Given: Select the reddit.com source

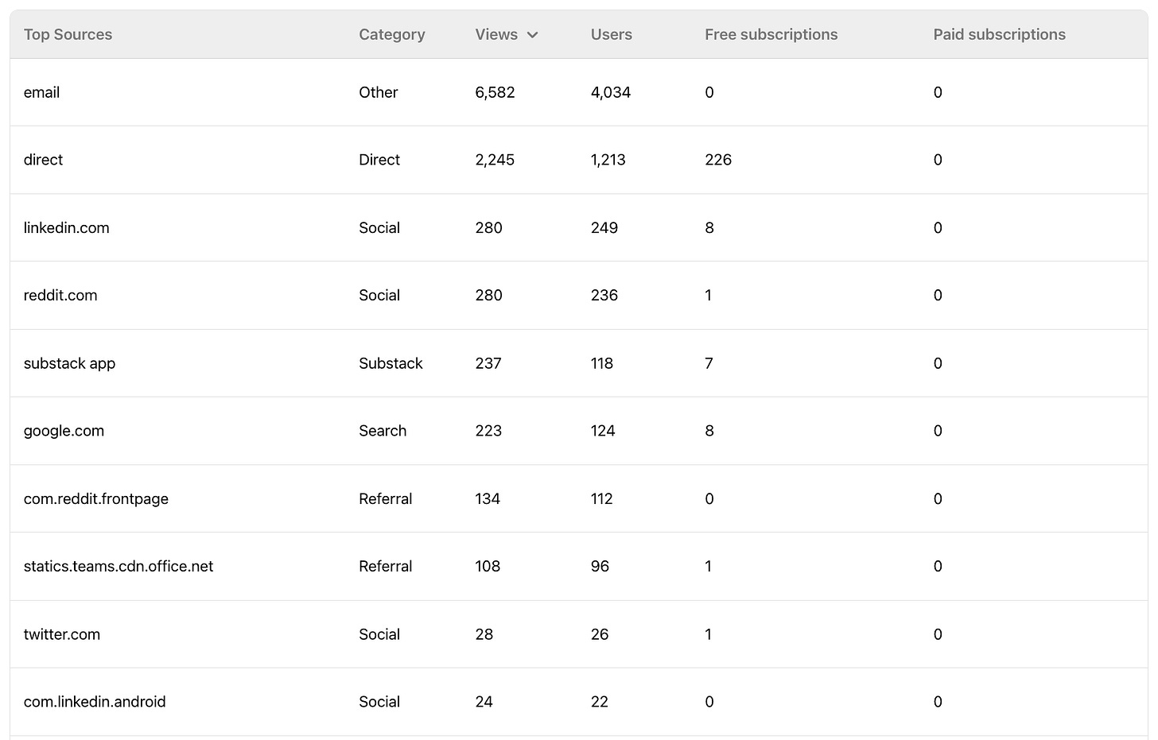Looking at the screenshot, I should (x=60, y=295).
